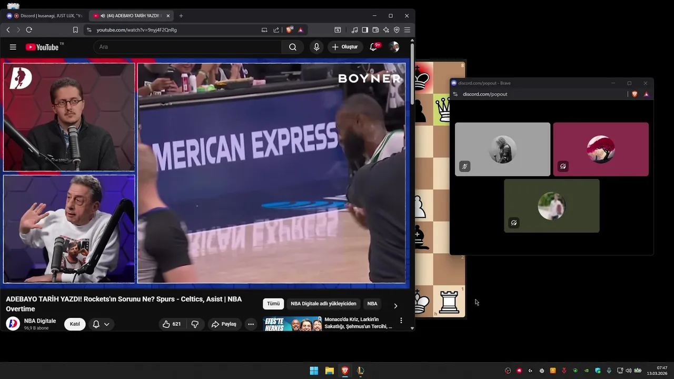Dislike the video
Screen dimensions: 674x379
(195, 324)
